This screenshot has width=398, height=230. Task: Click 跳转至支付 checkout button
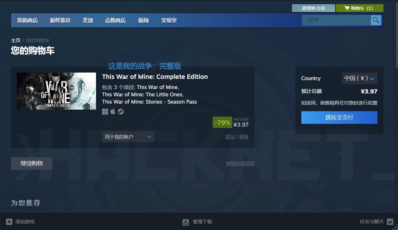tap(339, 118)
